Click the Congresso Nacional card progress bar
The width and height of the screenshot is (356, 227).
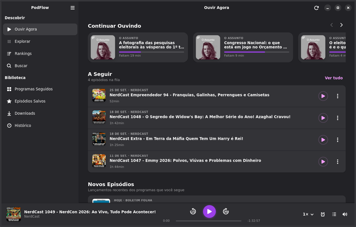click(257, 52)
